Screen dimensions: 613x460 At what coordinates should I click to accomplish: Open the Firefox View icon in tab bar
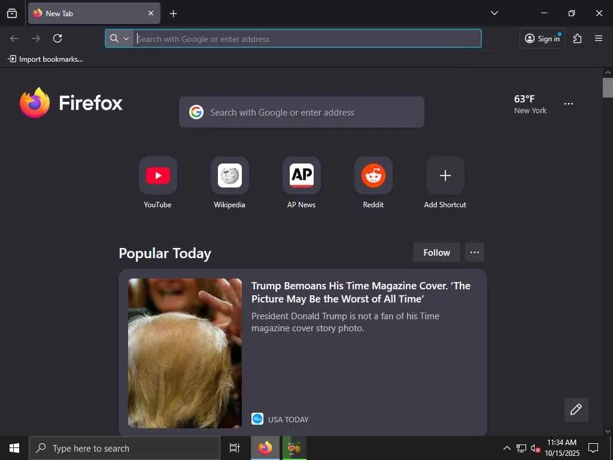(12, 13)
